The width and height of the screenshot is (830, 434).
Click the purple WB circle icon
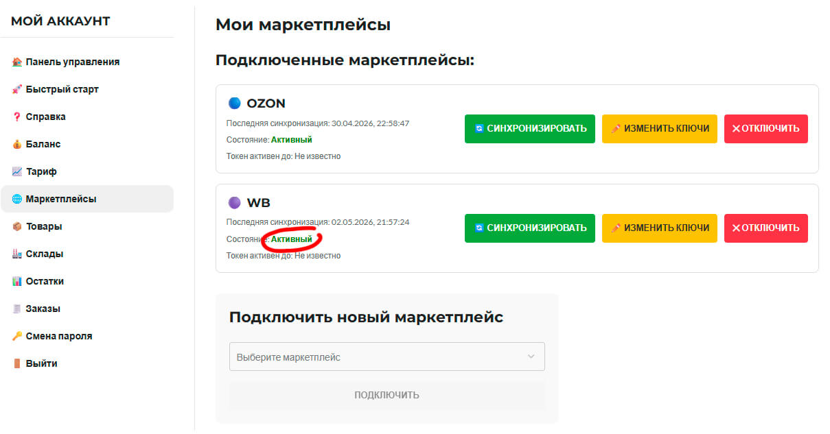[x=235, y=203]
